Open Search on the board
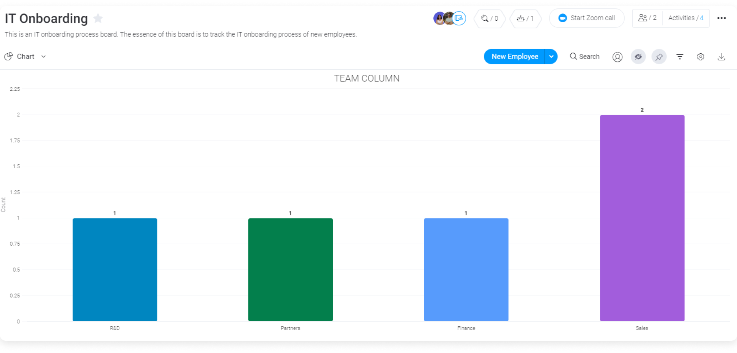The width and height of the screenshot is (737, 353). click(585, 56)
